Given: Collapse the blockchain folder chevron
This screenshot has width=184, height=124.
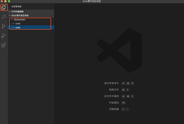Looking at the screenshot, I should pos(12,20).
